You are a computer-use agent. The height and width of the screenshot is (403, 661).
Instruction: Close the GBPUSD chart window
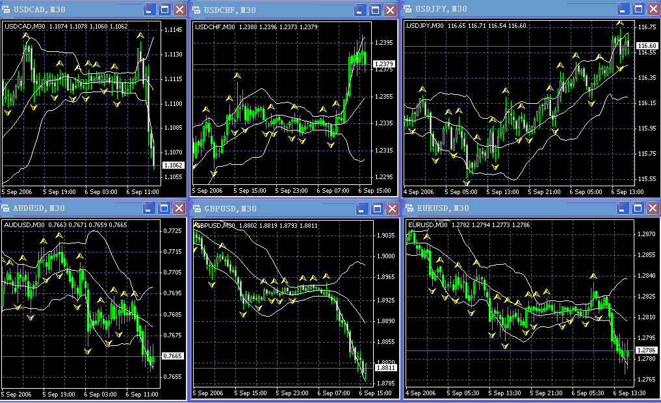tap(392, 208)
